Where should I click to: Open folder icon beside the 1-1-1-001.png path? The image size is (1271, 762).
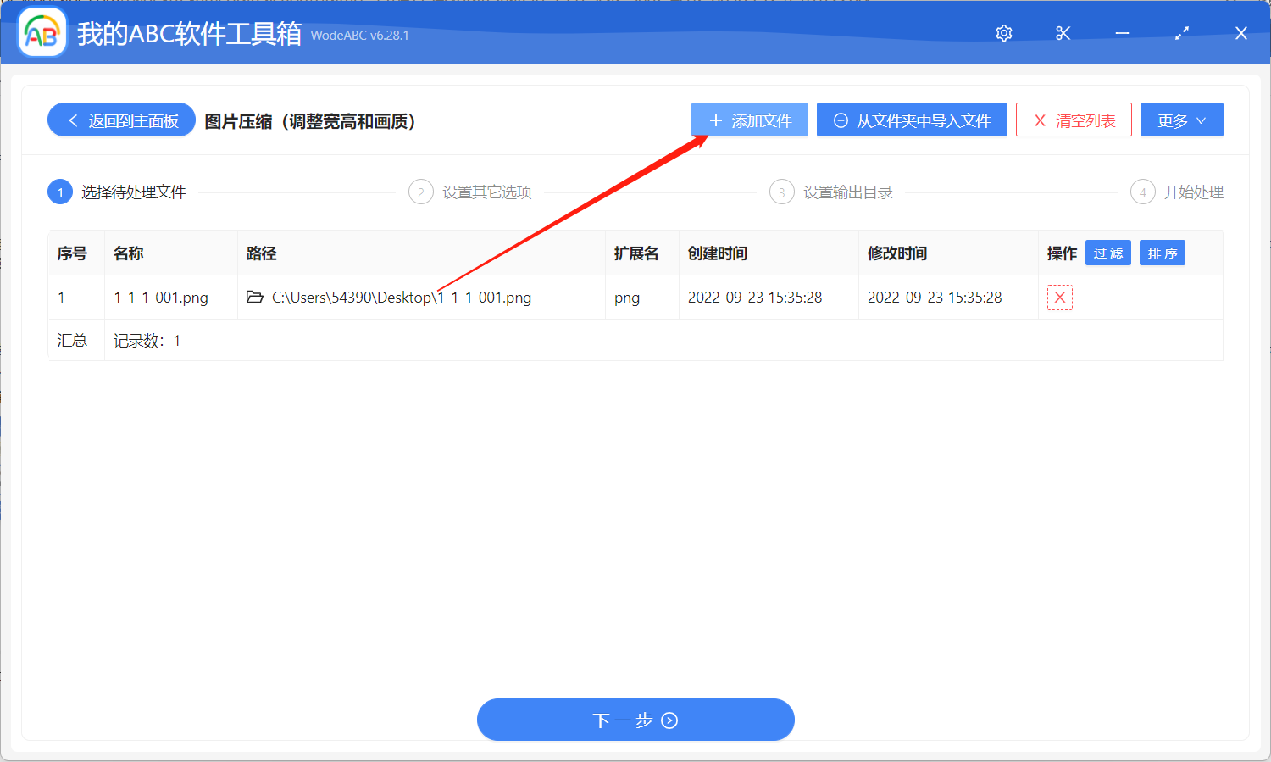[x=256, y=297]
